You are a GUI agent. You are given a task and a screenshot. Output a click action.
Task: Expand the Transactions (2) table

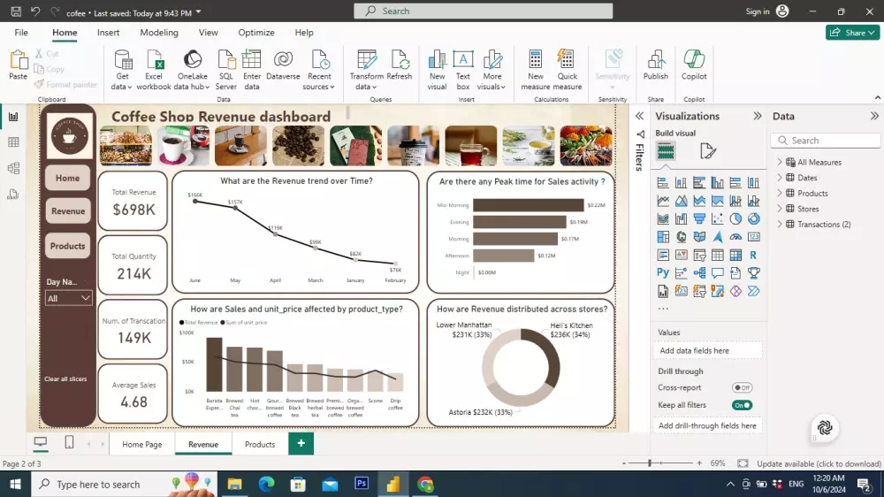780,224
